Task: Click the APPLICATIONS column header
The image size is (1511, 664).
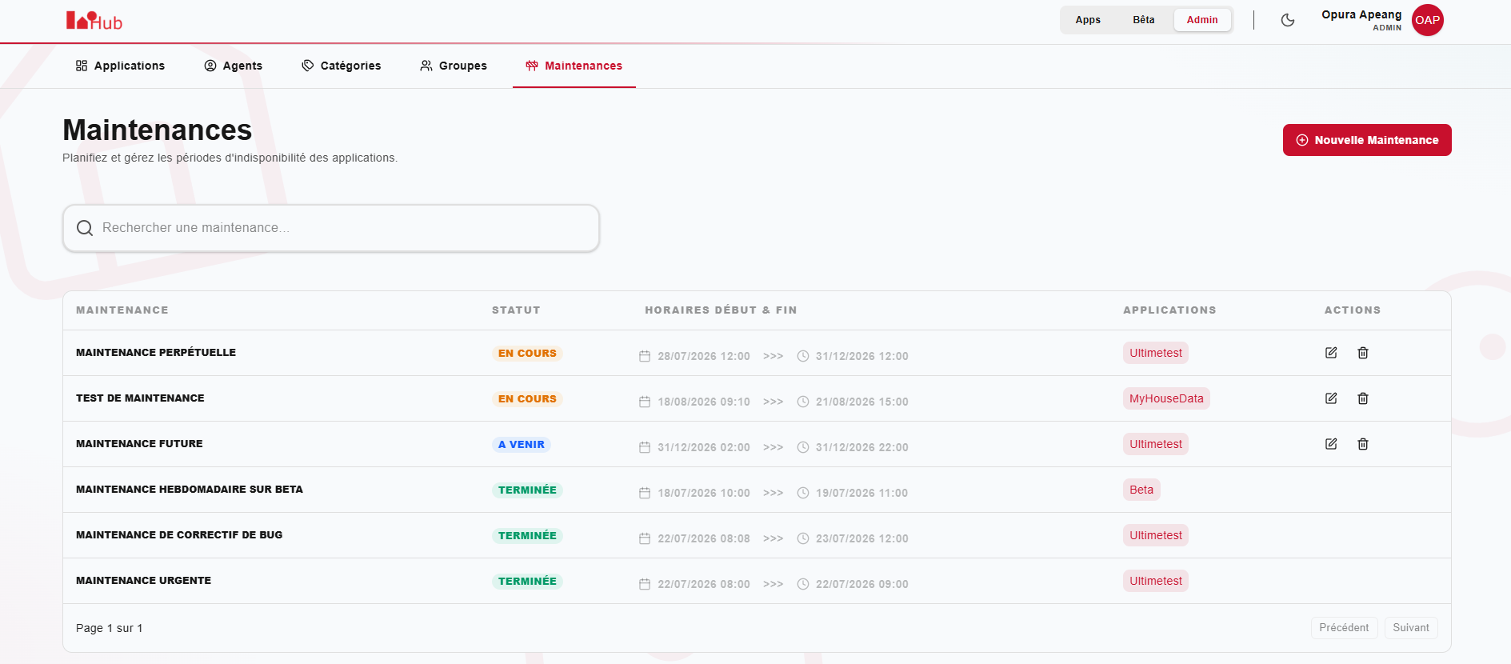Action: click(x=1169, y=310)
